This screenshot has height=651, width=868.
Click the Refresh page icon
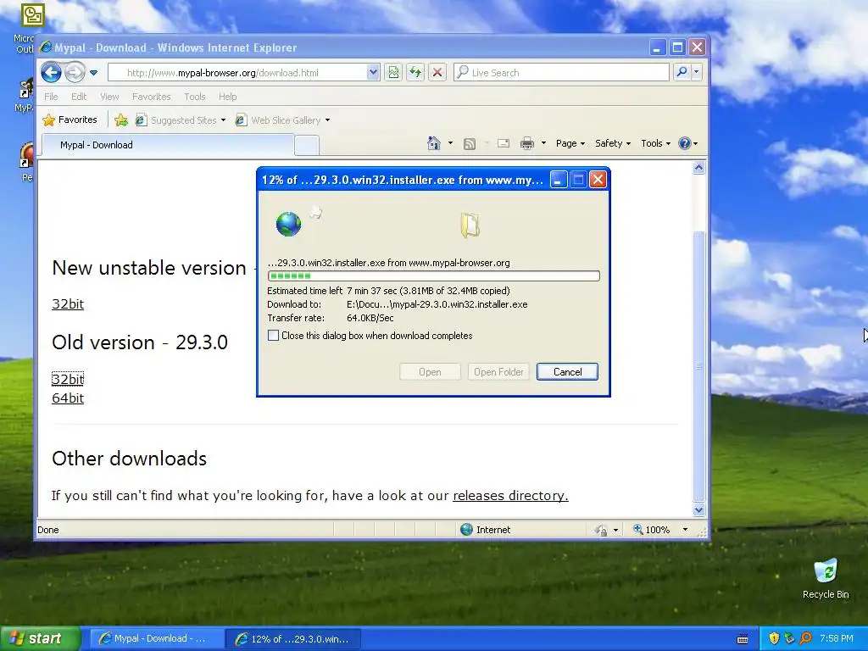pyautogui.click(x=415, y=73)
